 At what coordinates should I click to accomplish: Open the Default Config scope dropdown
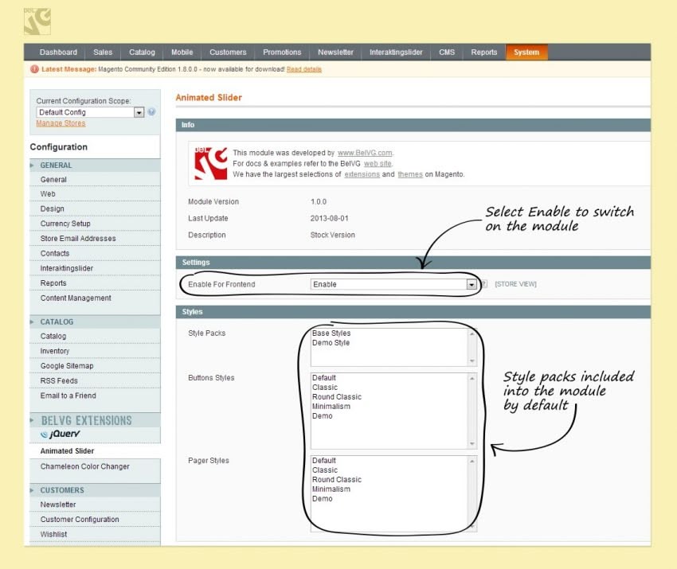(x=90, y=112)
